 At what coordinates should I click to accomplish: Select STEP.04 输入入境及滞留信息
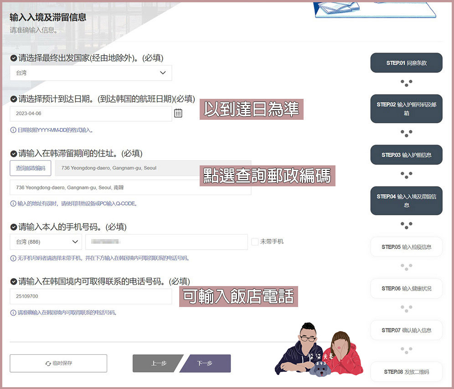pyautogui.click(x=407, y=200)
